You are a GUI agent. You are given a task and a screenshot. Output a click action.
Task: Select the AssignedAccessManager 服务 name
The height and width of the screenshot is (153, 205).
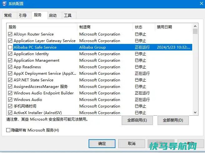coord(41,86)
